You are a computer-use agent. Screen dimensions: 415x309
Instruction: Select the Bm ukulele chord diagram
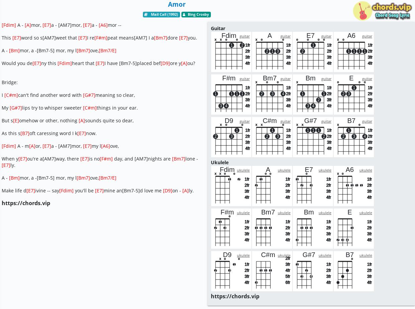click(313, 229)
